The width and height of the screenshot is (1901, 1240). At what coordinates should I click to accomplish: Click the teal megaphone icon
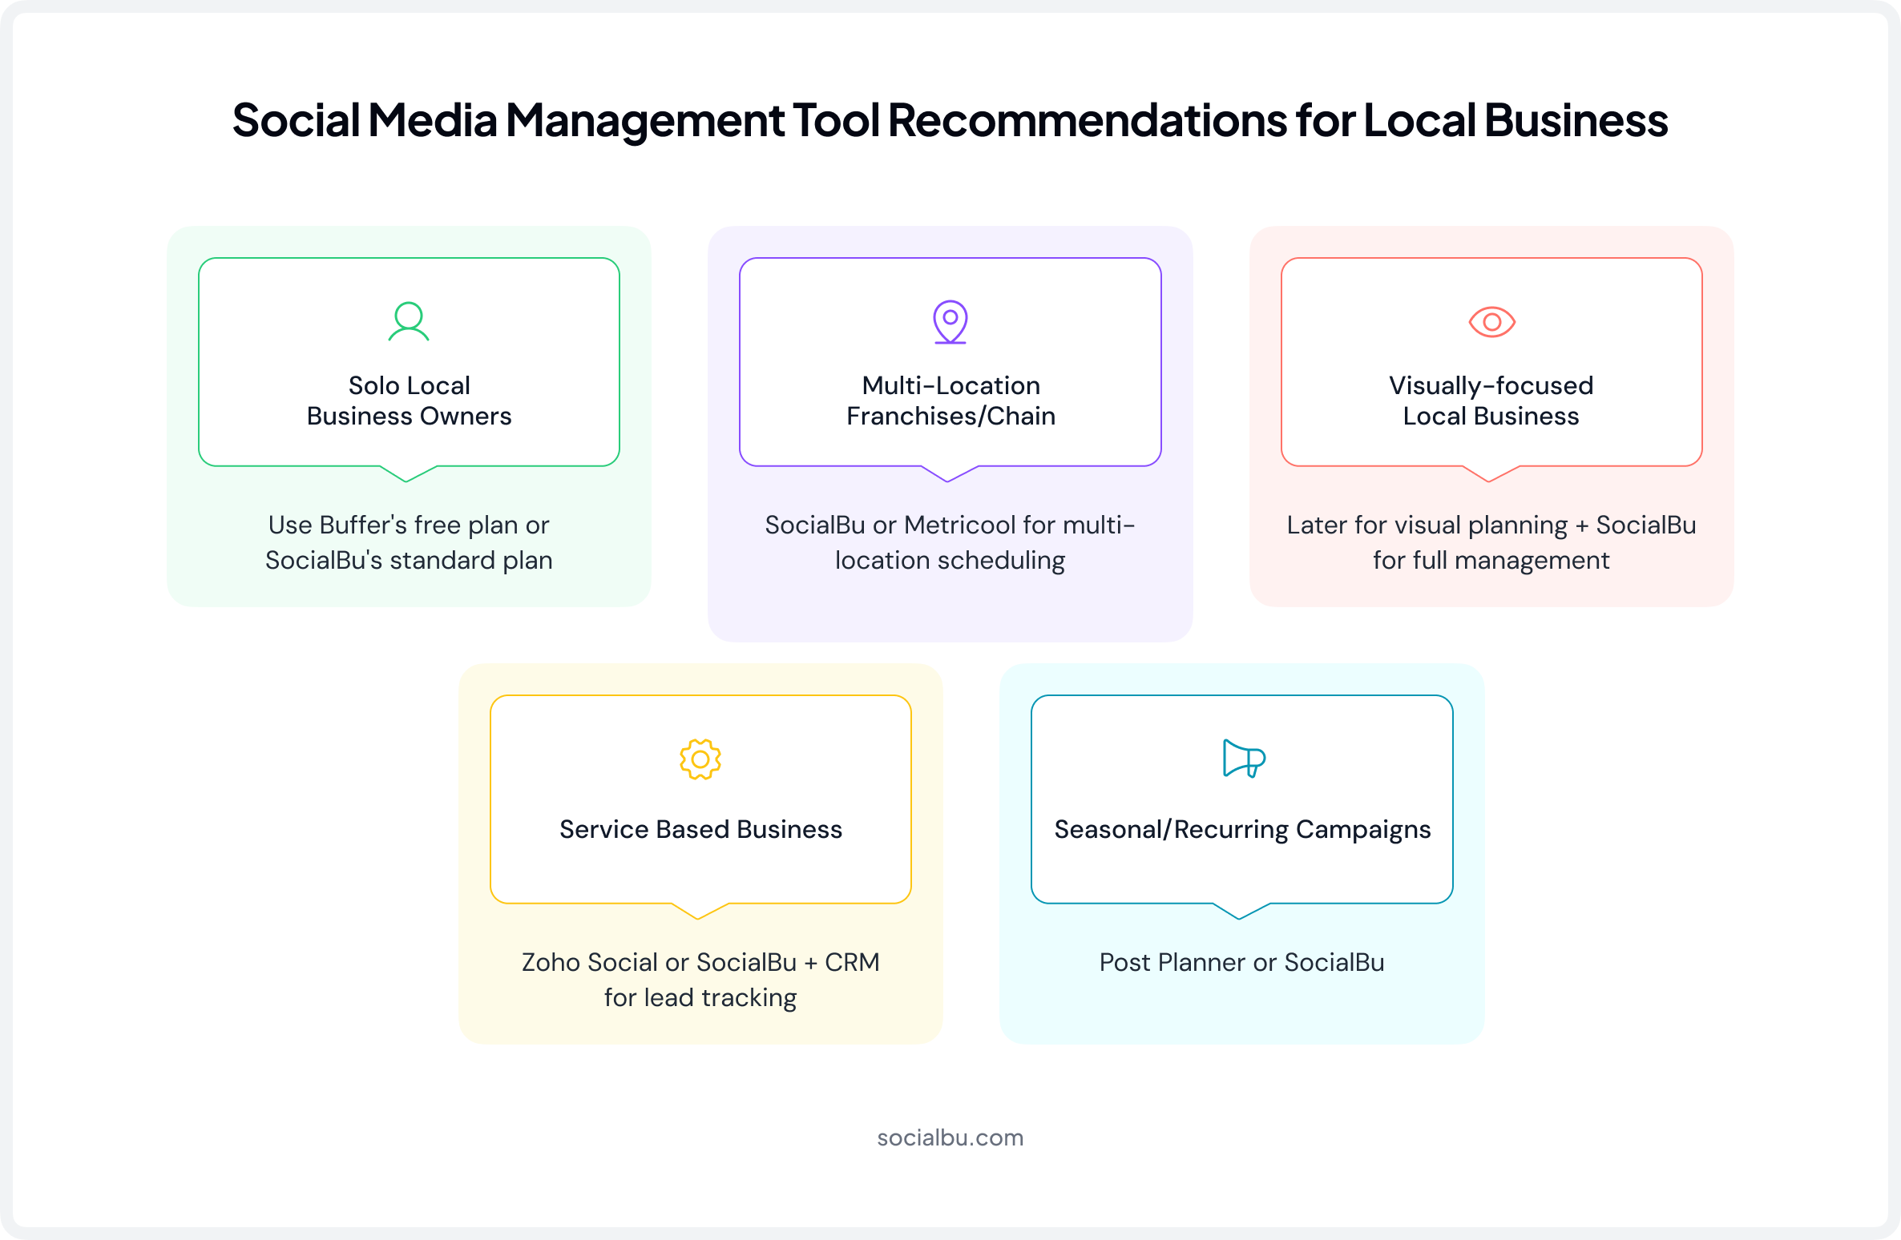(1244, 759)
